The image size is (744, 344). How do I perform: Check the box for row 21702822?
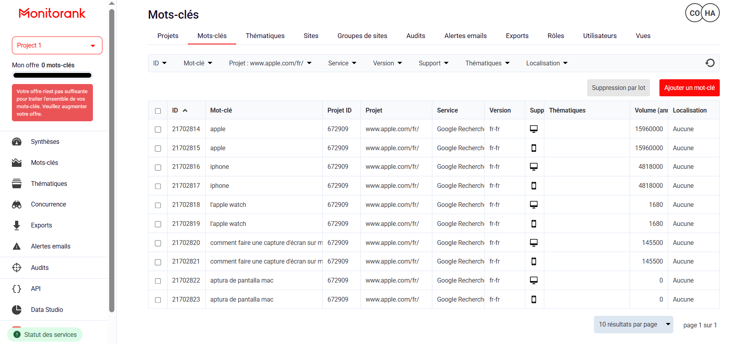[158, 281]
